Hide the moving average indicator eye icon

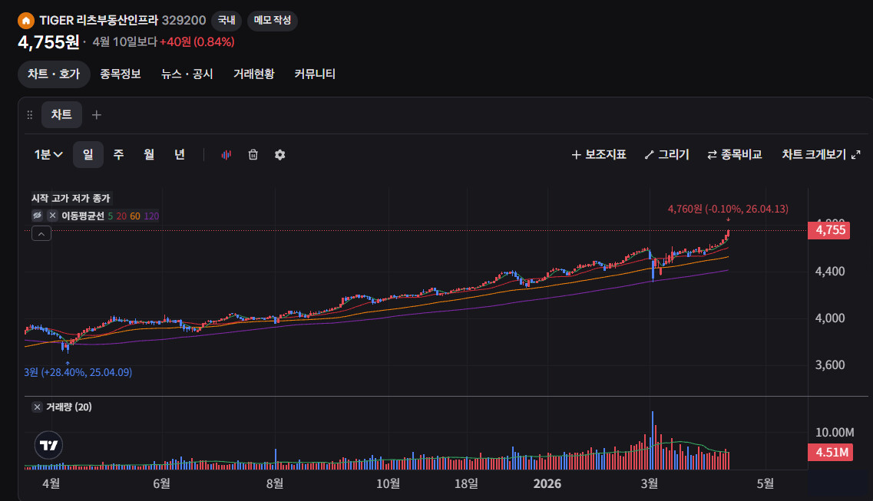38,216
